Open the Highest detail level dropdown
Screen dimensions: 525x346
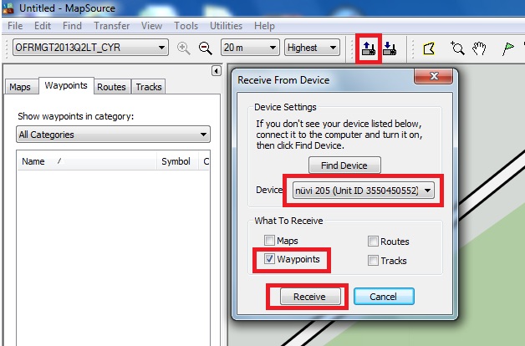[x=312, y=48]
